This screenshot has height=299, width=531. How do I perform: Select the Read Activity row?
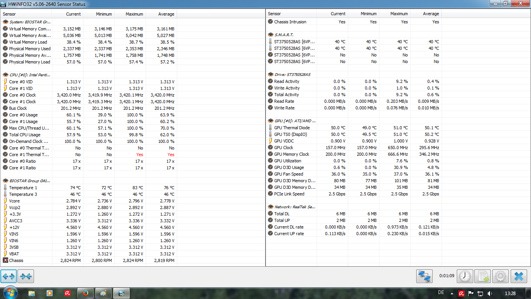[x=354, y=81]
